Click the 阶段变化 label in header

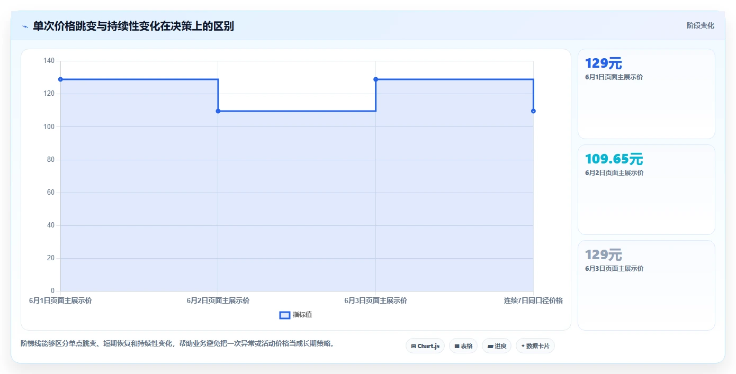(700, 25)
